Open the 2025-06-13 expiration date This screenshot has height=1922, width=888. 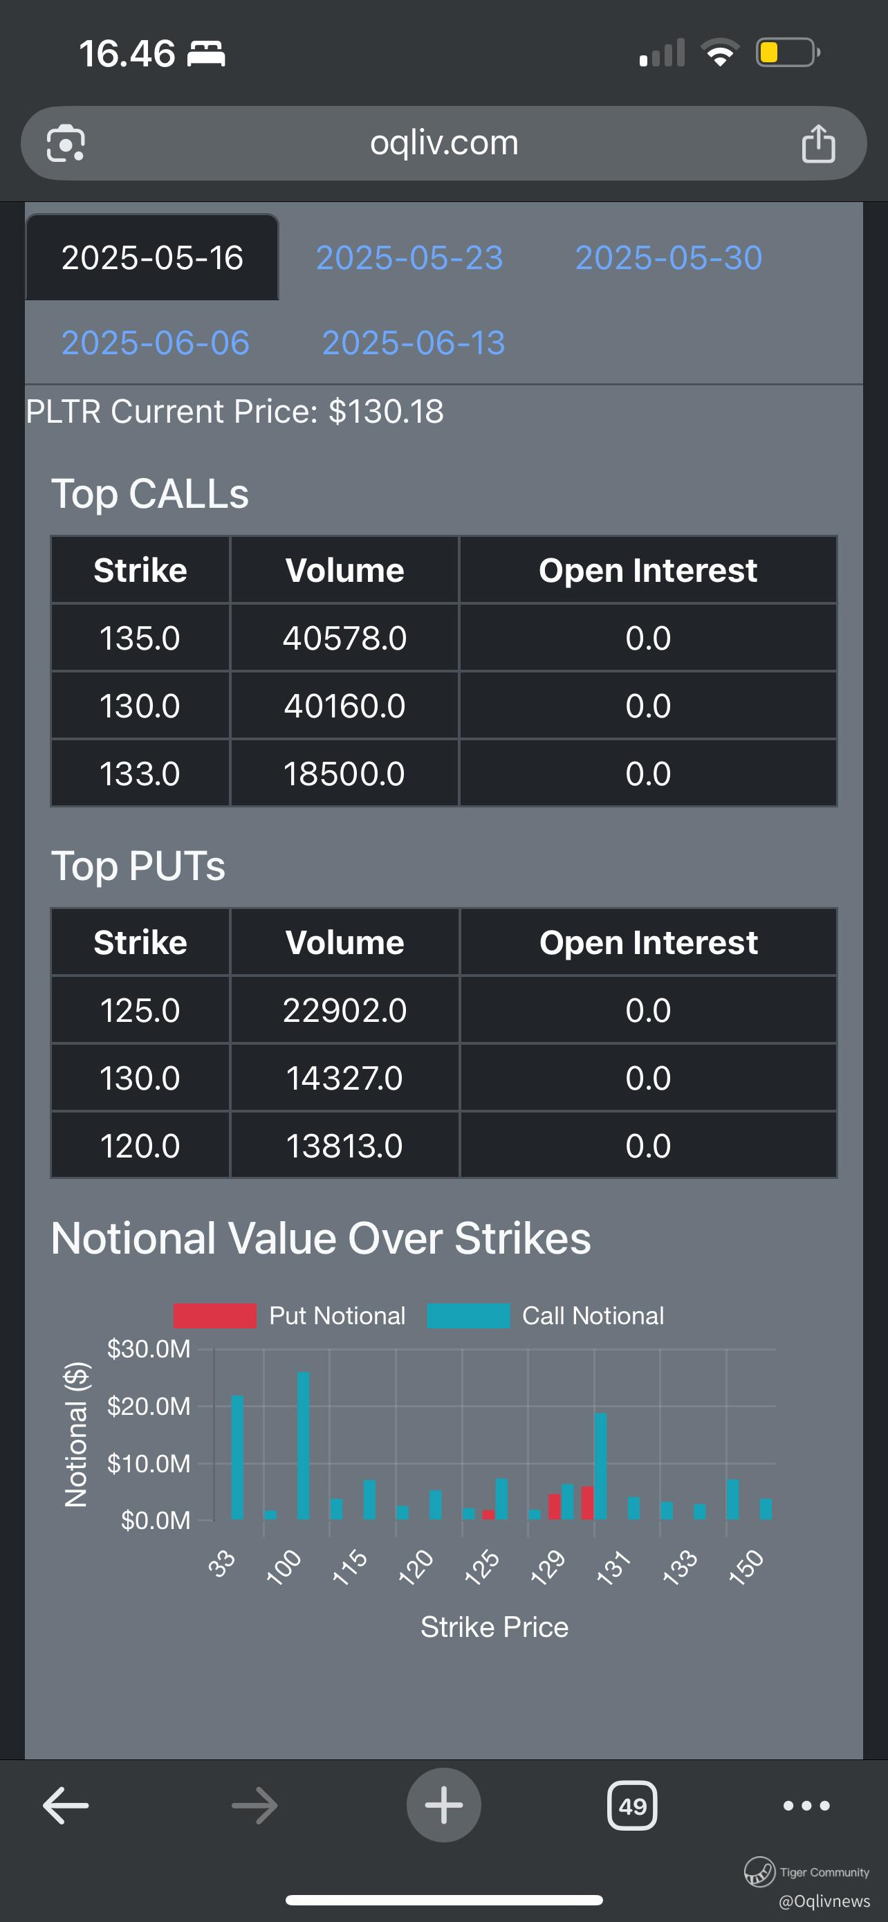pyautogui.click(x=413, y=343)
